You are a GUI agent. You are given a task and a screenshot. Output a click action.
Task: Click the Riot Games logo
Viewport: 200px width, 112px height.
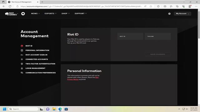[x=11, y=14]
